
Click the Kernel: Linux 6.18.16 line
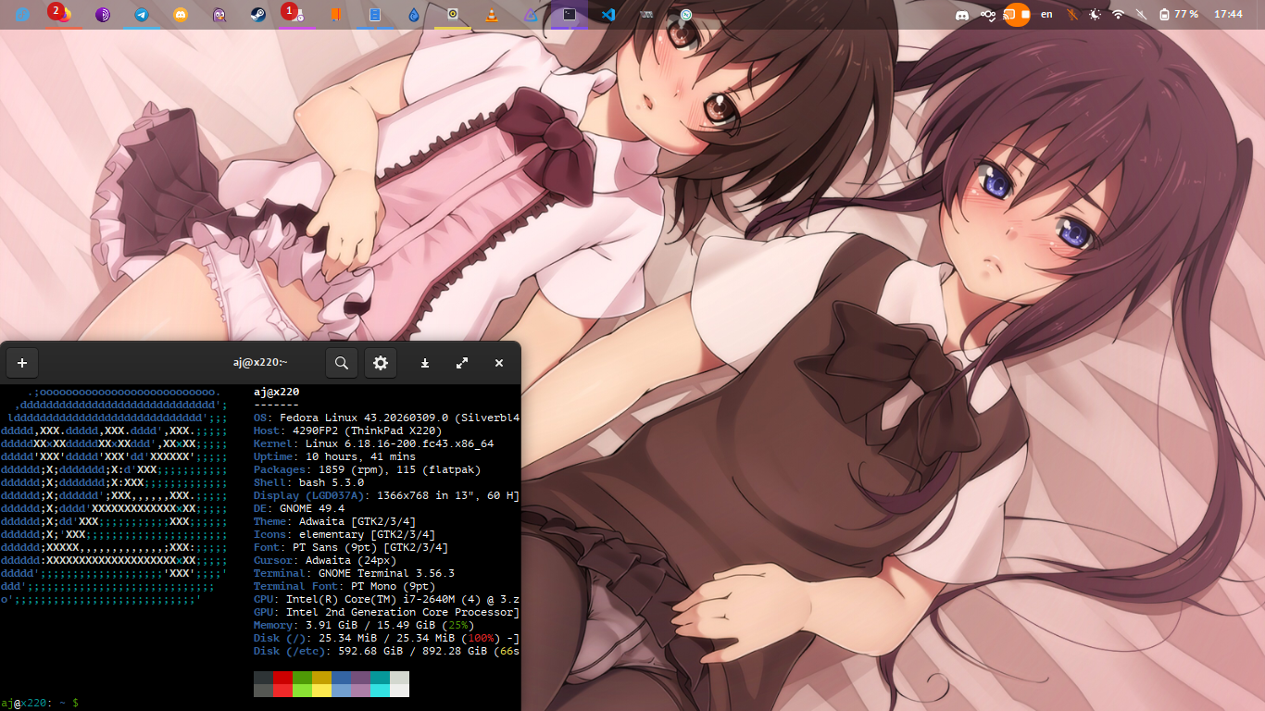[x=373, y=444]
